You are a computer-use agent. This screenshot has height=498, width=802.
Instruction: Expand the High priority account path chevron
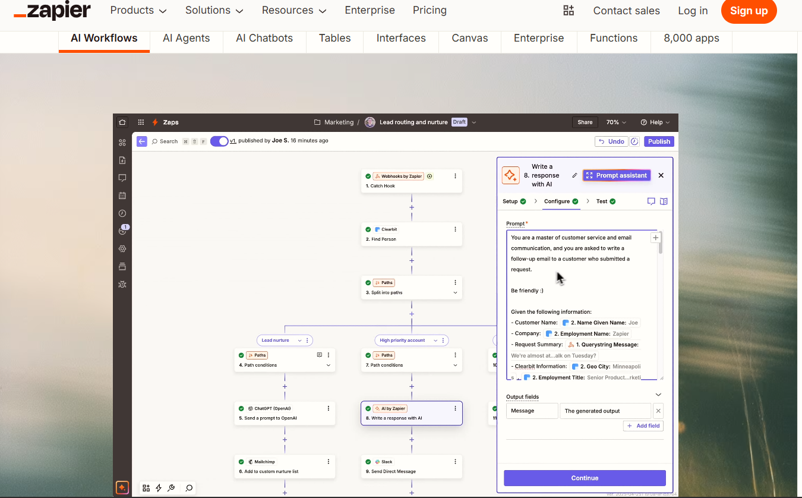tap(435, 341)
